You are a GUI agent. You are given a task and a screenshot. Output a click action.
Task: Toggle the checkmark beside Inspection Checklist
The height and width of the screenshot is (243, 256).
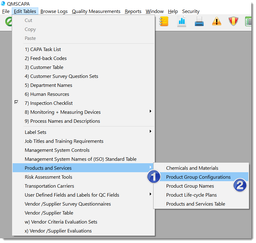pos(16,102)
